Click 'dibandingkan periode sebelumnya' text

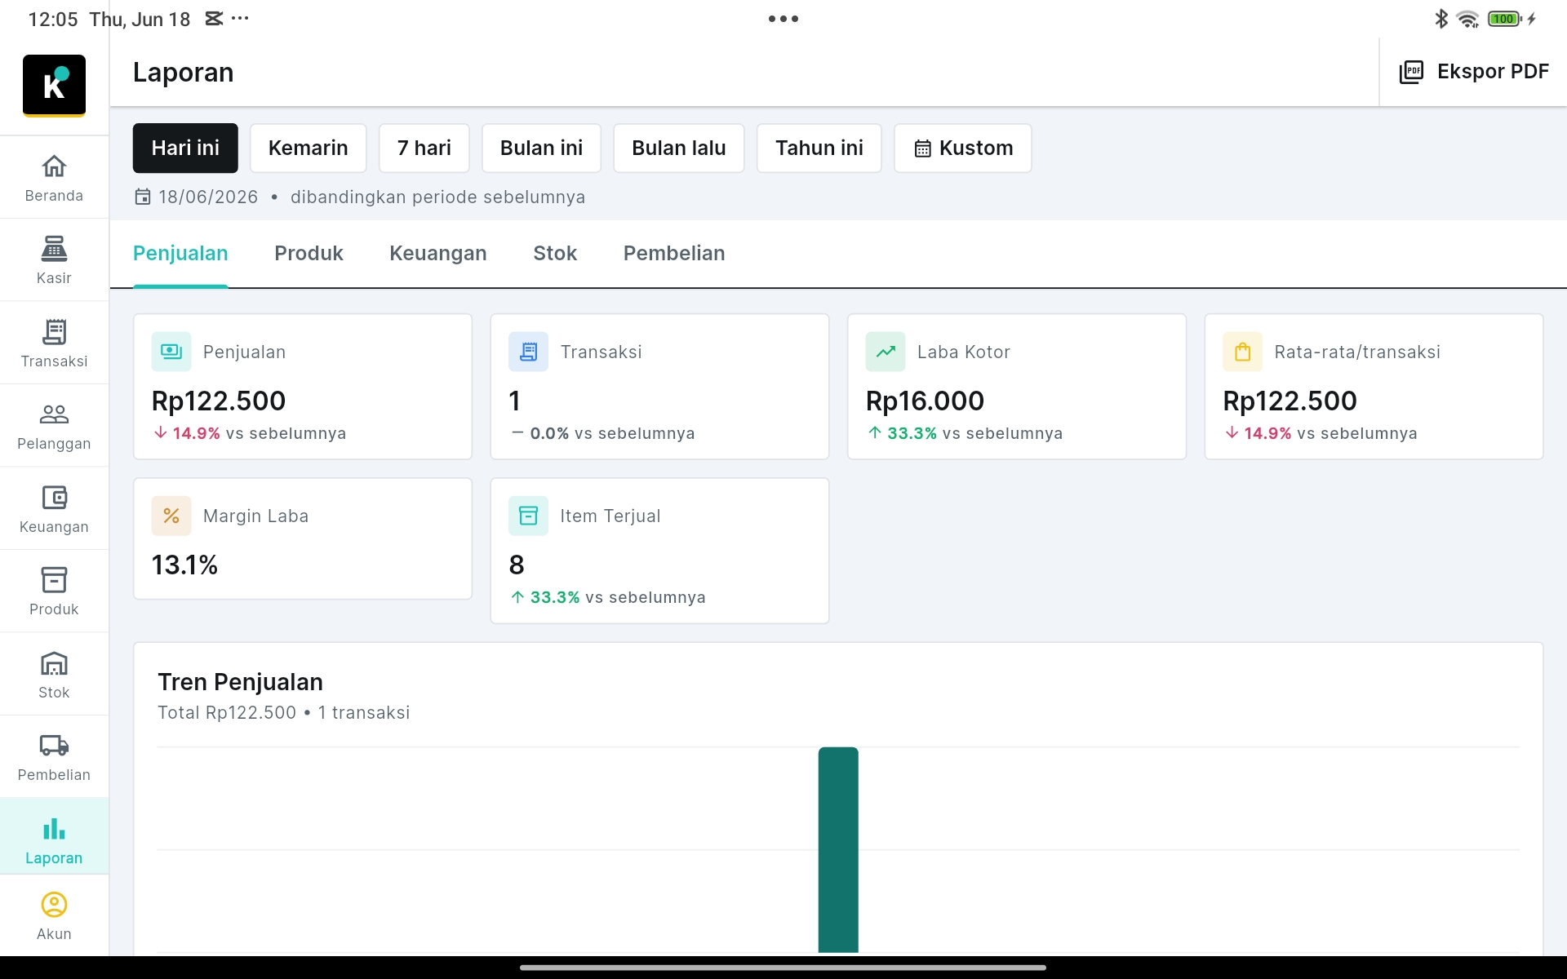coord(437,197)
